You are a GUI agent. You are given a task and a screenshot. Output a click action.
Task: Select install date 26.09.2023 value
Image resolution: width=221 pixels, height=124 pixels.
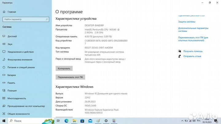pos(90,102)
